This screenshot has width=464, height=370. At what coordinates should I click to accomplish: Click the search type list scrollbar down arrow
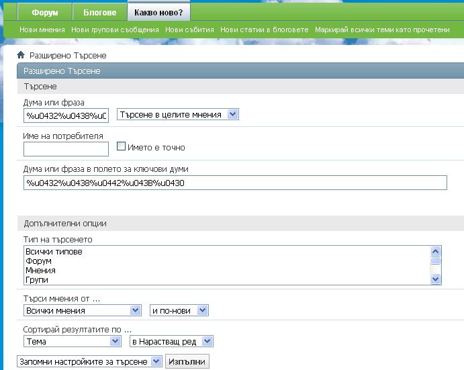435,279
